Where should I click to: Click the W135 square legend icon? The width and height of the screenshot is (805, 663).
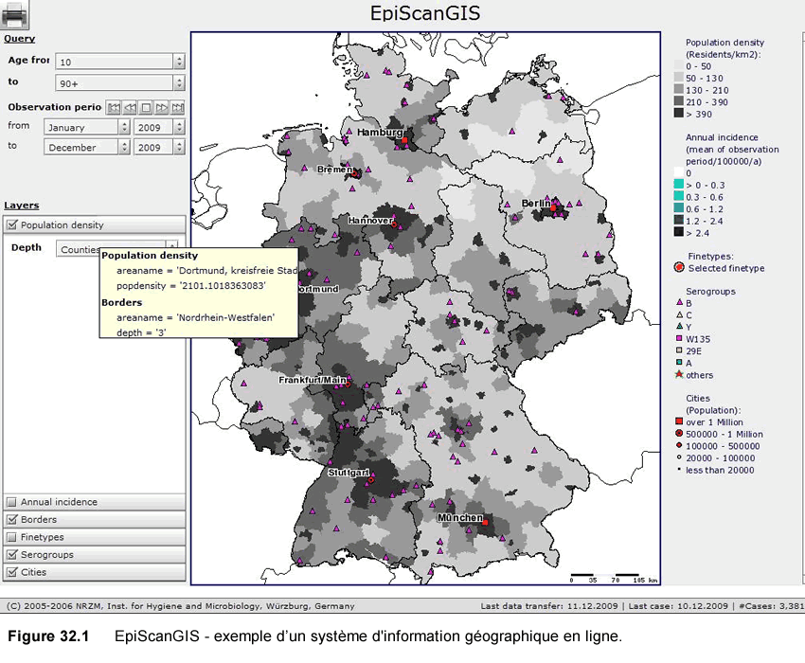tap(679, 338)
